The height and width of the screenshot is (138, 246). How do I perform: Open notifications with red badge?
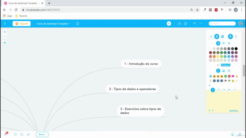[6, 134]
